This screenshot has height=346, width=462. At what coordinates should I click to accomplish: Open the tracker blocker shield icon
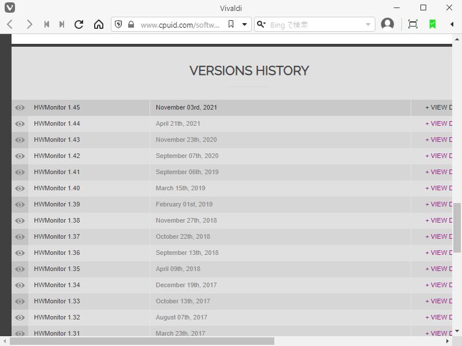point(118,24)
